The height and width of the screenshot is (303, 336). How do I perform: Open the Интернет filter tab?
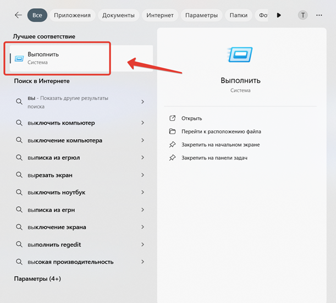point(161,15)
